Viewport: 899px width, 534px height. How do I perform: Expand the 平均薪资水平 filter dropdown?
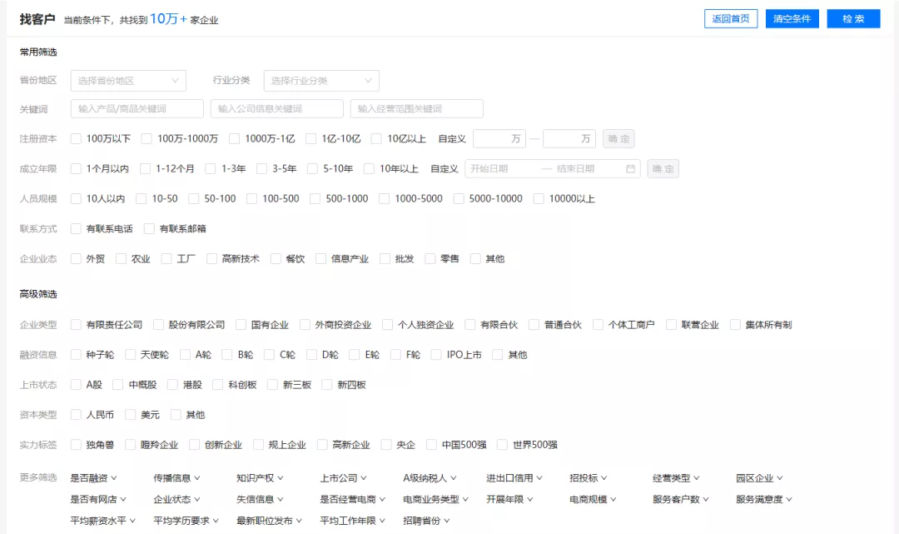pos(102,521)
